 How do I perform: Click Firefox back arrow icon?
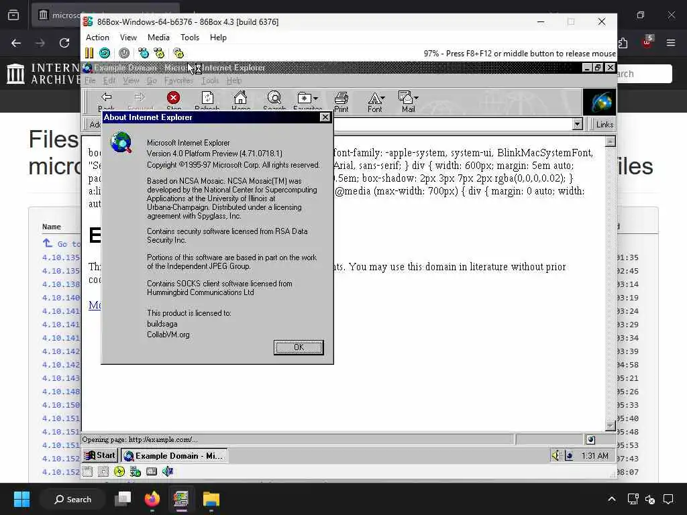click(16, 43)
